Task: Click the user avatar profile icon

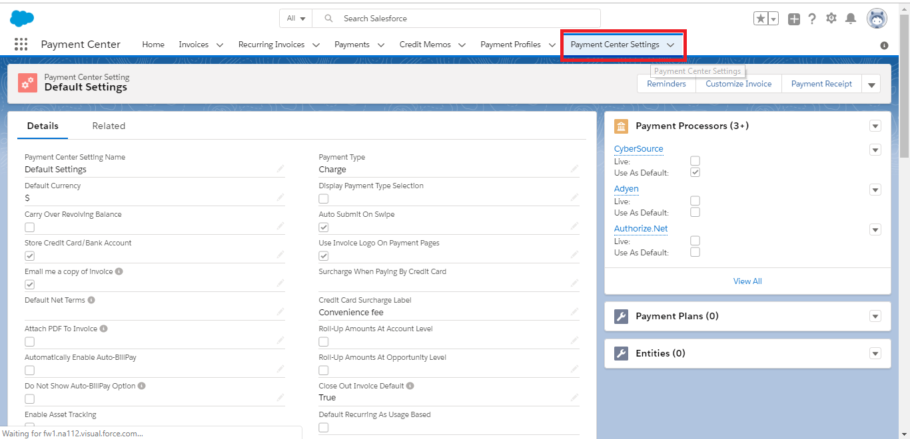Action: tap(876, 19)
